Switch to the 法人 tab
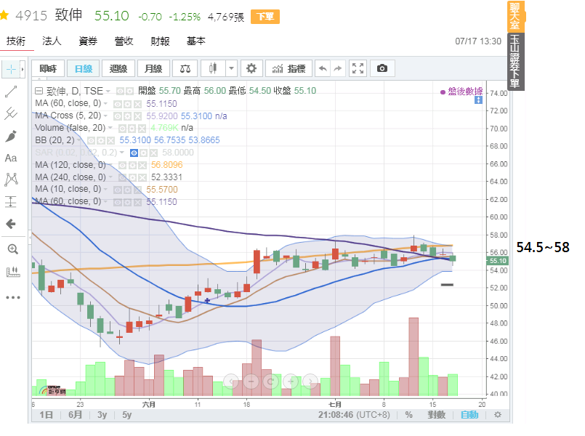This screenshot has height=436, width=585. [52, 41]
